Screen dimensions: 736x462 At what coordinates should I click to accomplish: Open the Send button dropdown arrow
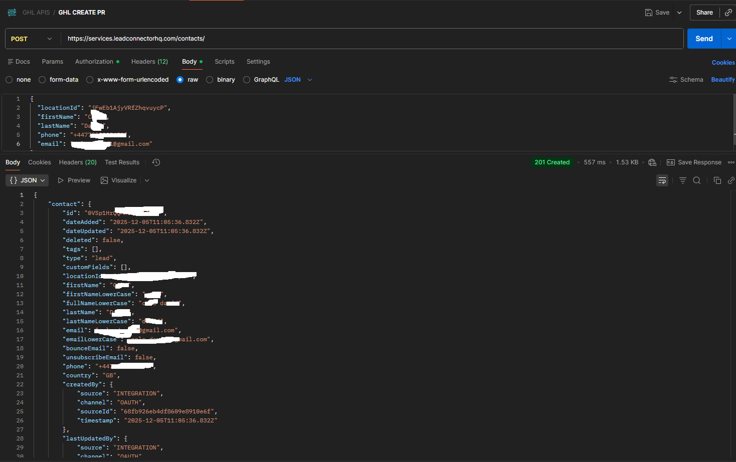[729, 39]
